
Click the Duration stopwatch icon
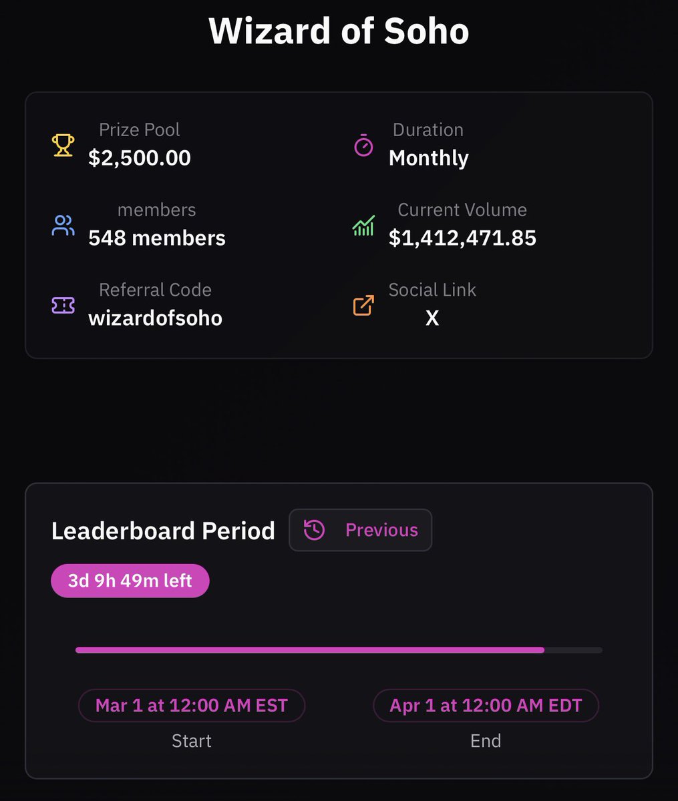(363, 146)
